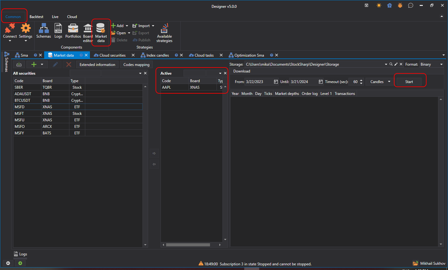This screenshot has height=270, width=448.
Task: Click the search icon in Storage field
Action: [391, 64]
